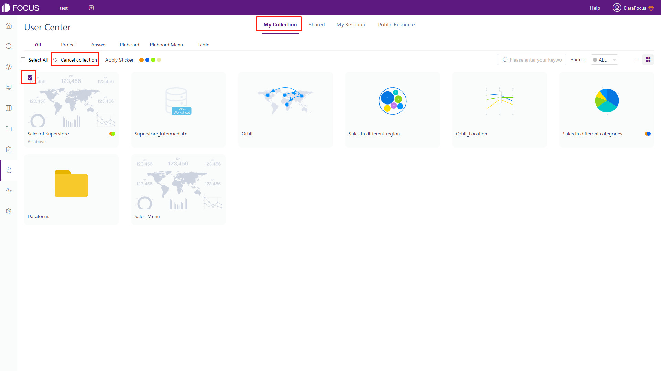Viewport: 661px width, 371px height.
Task: Focus the keyword search input field
Action: pyautogui.click(x=531, y=60)
